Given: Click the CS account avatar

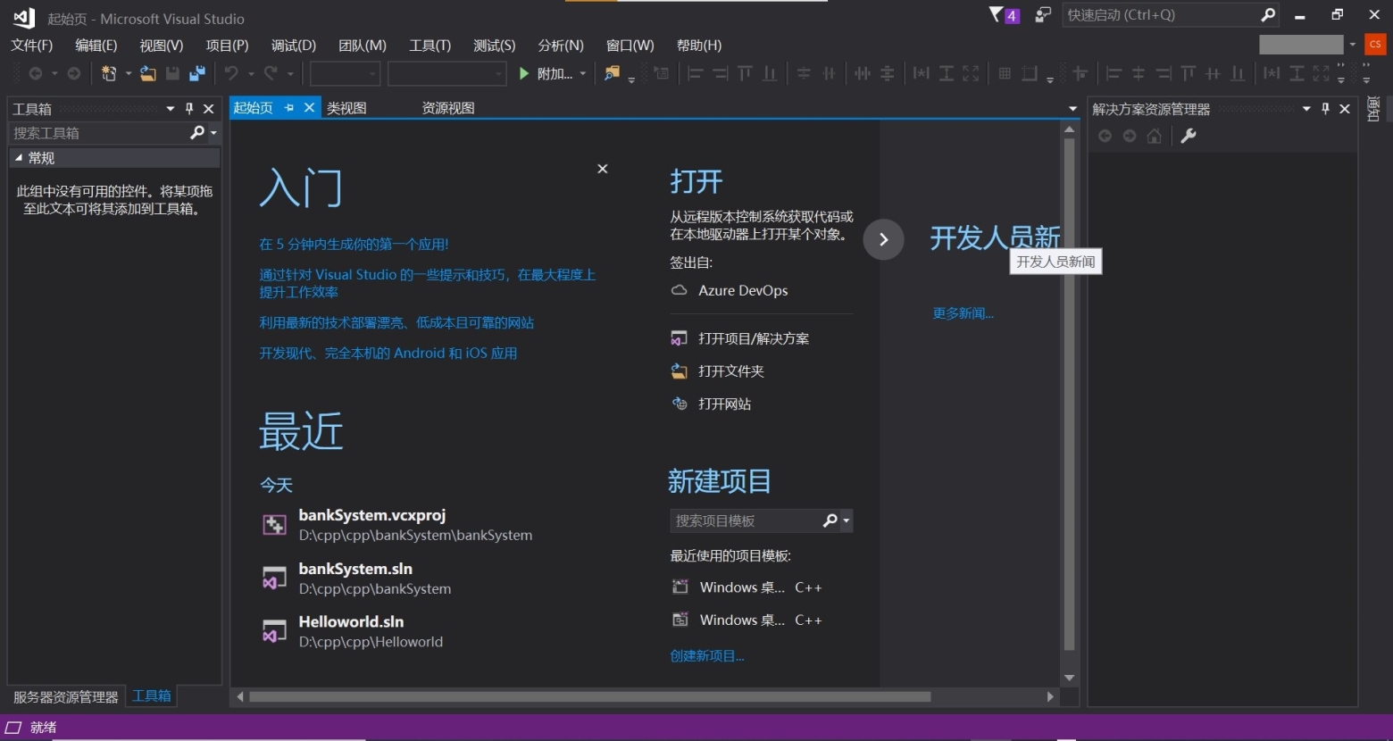Looking at the screenshot, I should [x=1375, y=44].
